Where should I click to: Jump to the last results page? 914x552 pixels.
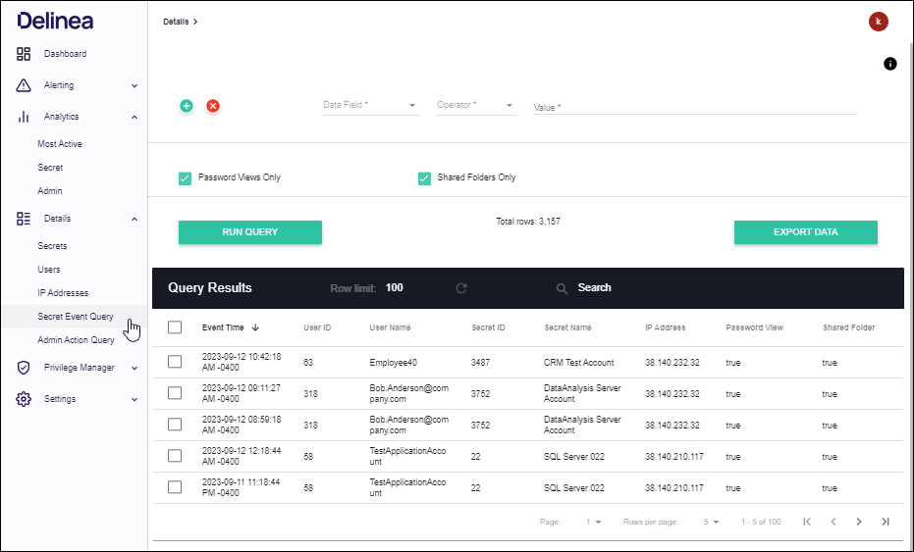coord(886,522)
